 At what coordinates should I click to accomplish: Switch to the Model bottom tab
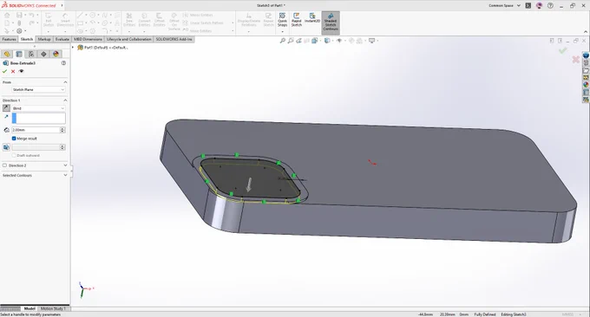29,308
